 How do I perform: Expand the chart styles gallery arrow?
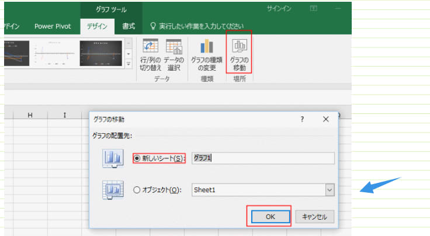pos(129,65)
